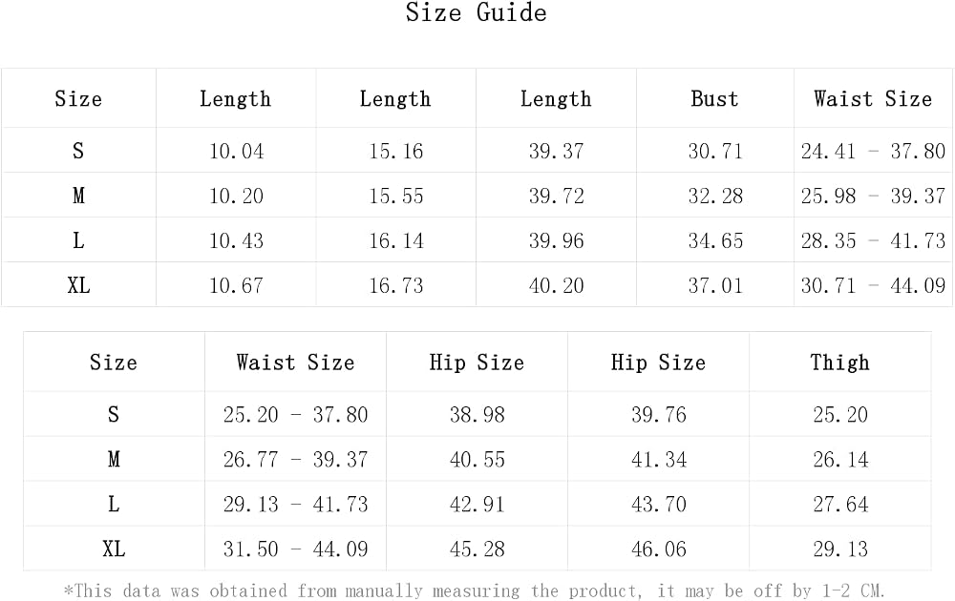Select size XL in the bottom table
The height and width of the screenshot is (601, 955).
pyautogui.click(x=114, y=549)
